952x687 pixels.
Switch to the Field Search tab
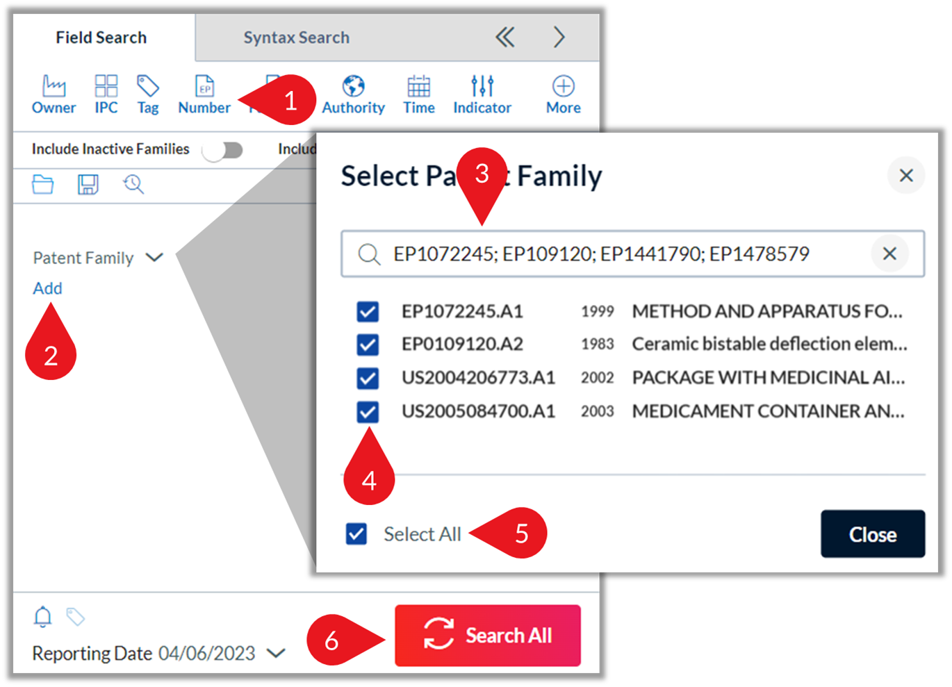click(101, 38)
